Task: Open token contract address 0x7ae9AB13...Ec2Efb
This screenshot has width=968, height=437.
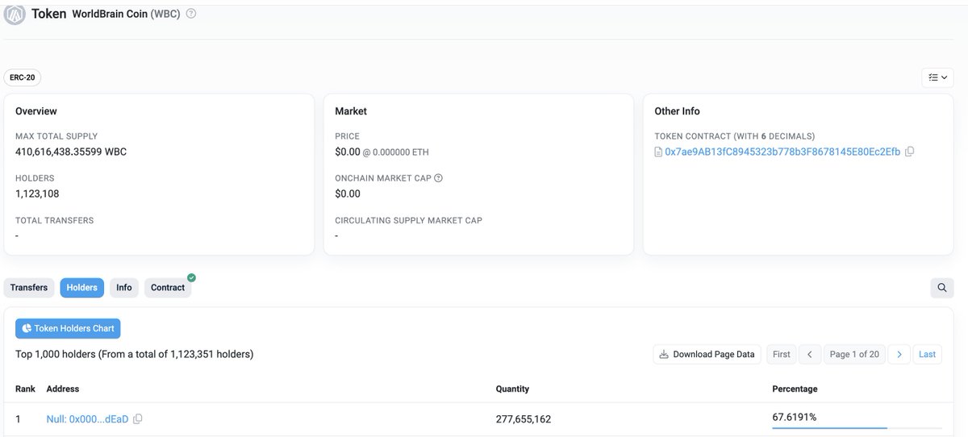Action: [782, 152]
